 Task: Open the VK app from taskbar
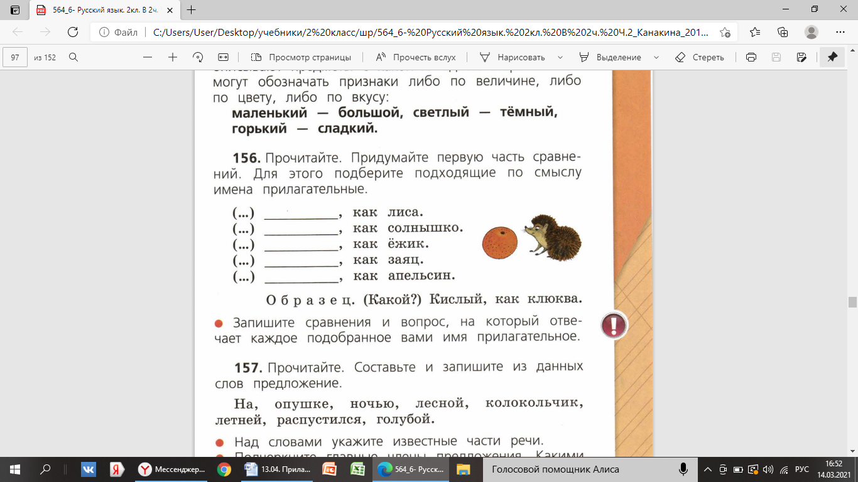pyautogui.click(x=88, y=469)
